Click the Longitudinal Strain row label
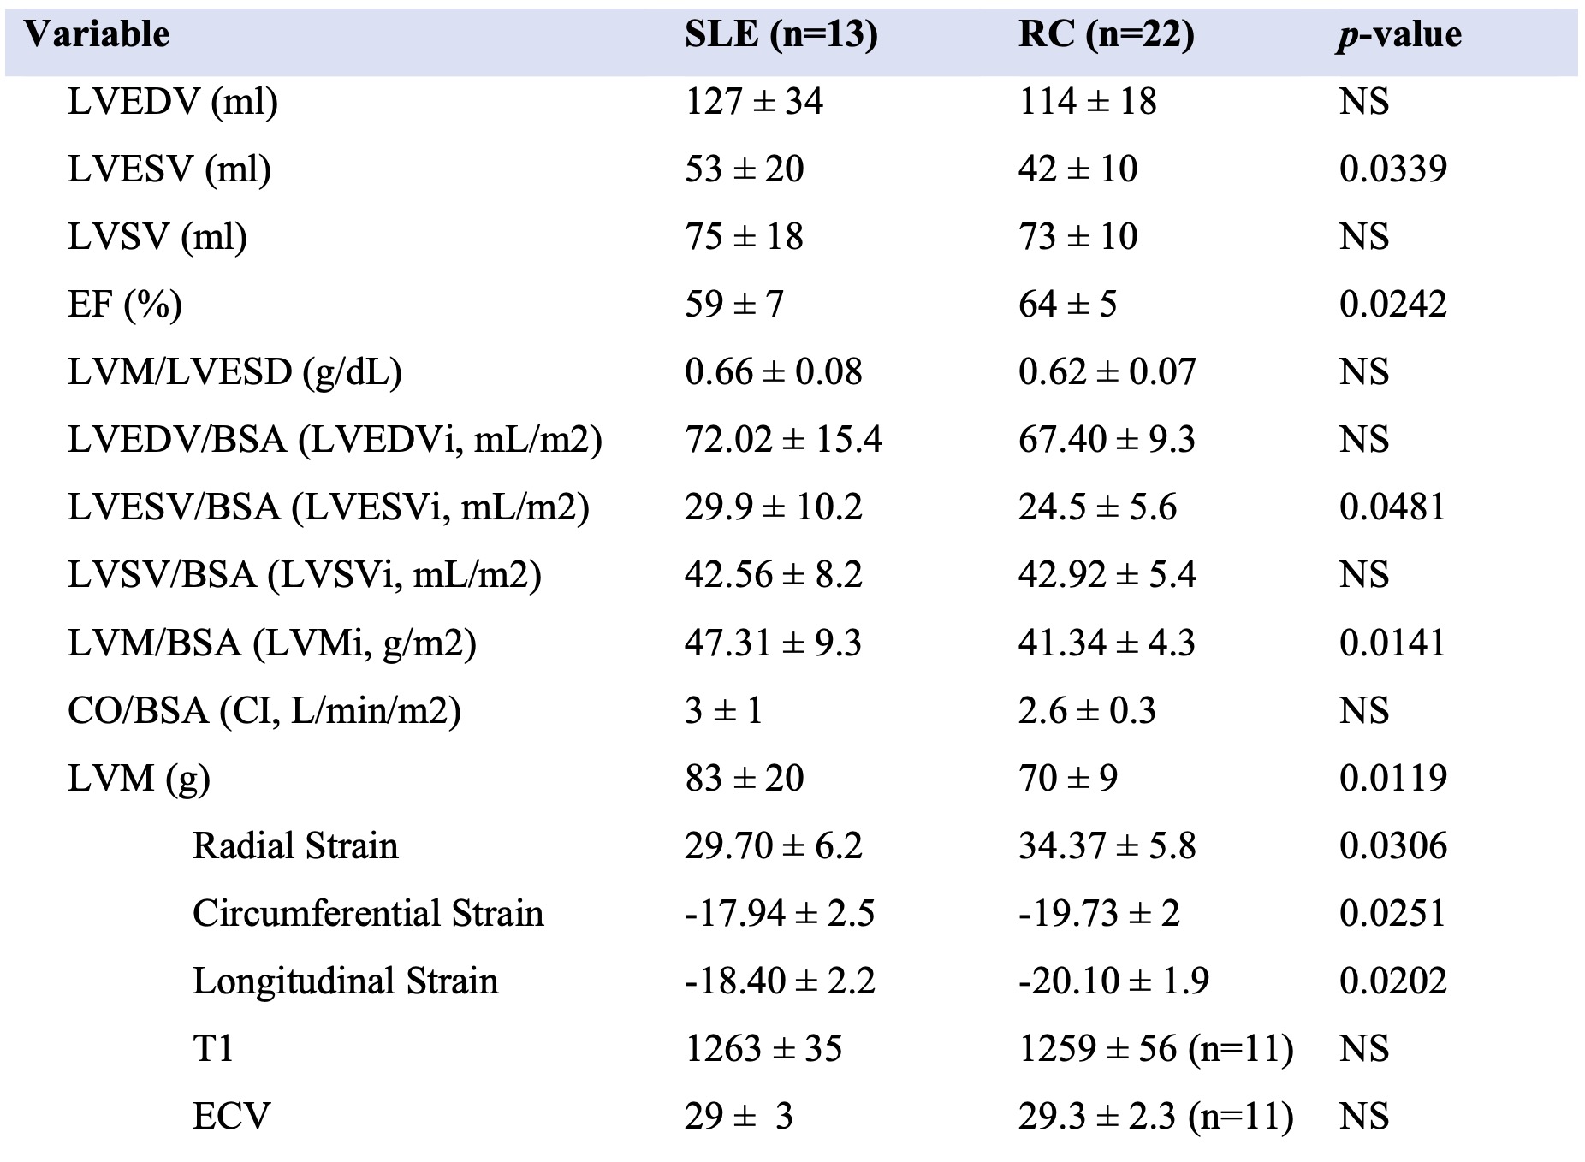 345,981
